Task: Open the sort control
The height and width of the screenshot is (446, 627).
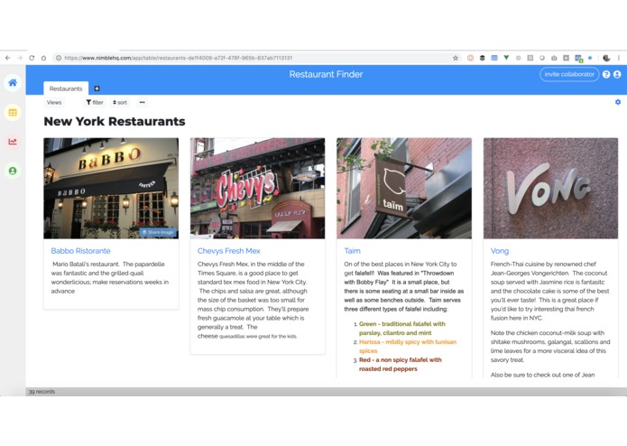Action: (x=120, y=102)
